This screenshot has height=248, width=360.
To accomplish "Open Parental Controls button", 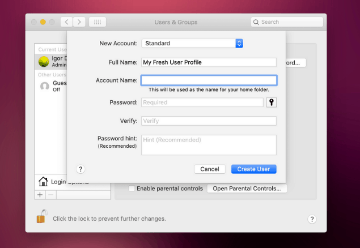I will tap(247, 189).
